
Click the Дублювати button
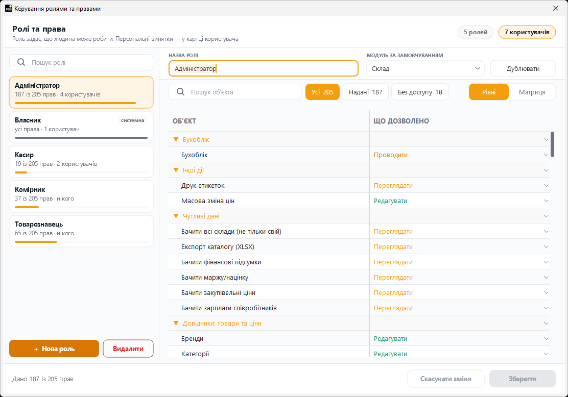pyautogui.click(x=523, y=68)
